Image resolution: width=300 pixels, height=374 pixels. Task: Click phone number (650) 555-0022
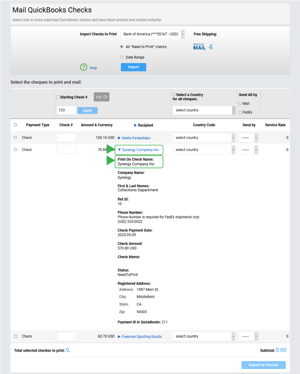[130, 222]
